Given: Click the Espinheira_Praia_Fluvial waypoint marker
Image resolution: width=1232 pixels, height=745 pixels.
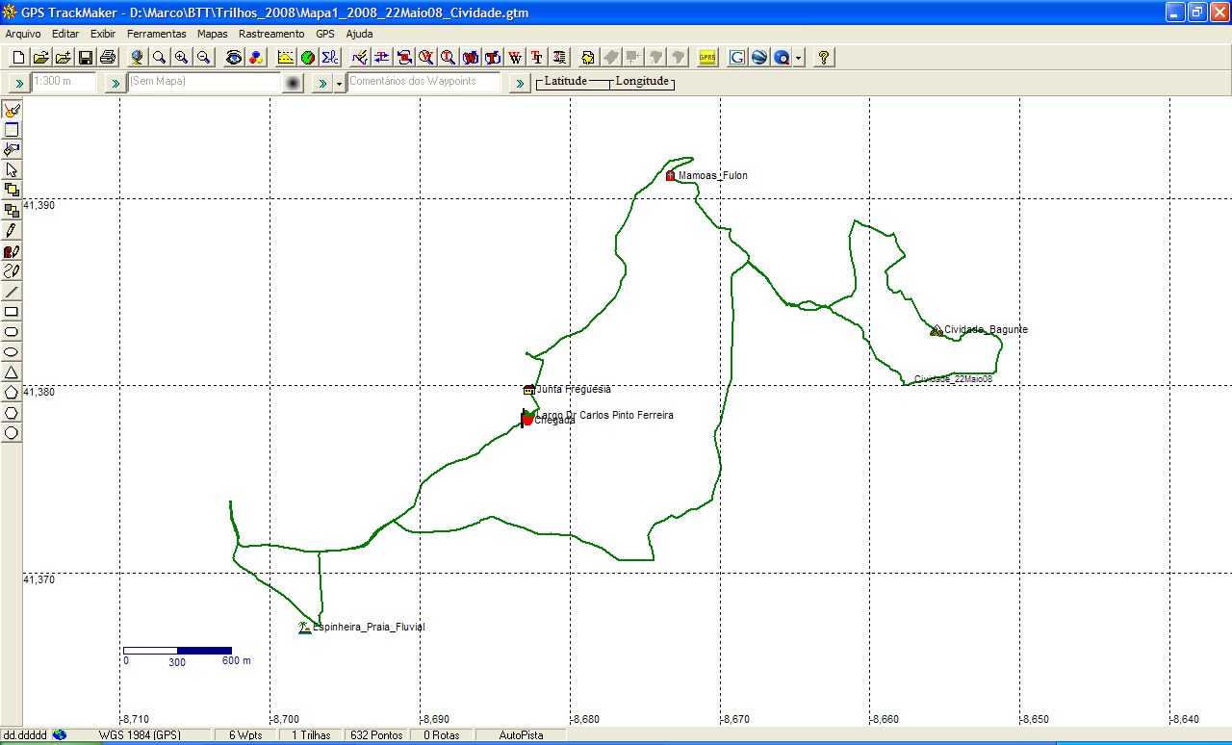Looking at the screenshot, I should (x=305, y=628).
